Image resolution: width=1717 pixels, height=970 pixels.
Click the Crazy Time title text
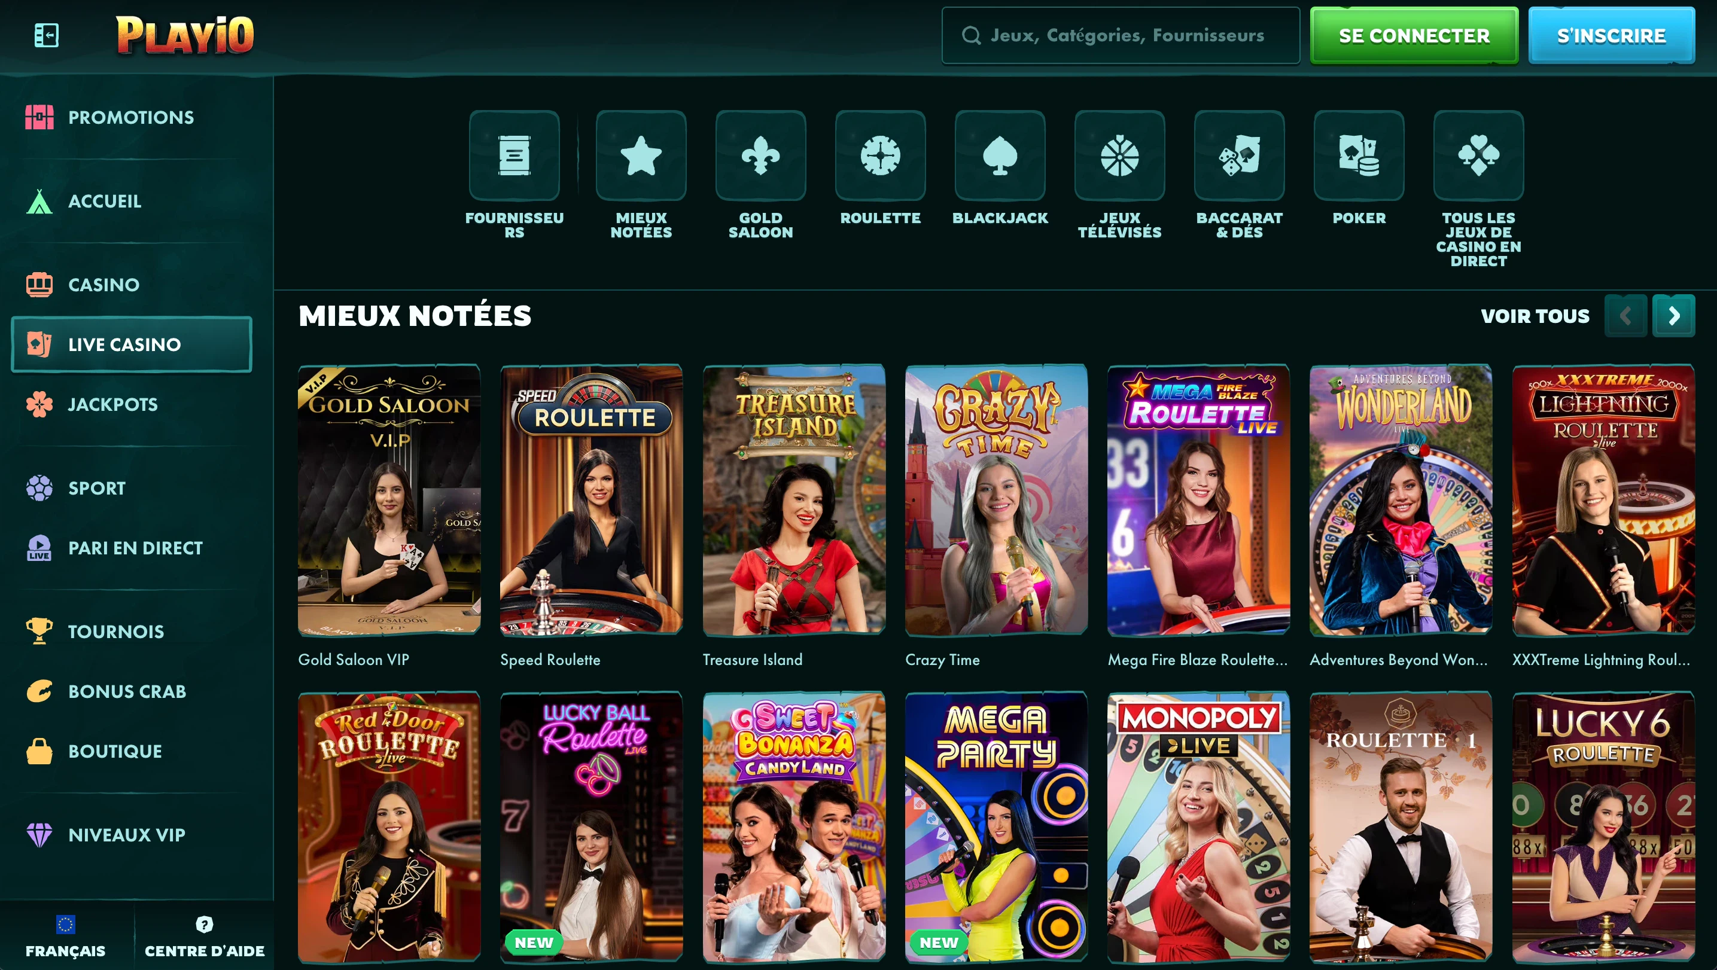(942, 660)
